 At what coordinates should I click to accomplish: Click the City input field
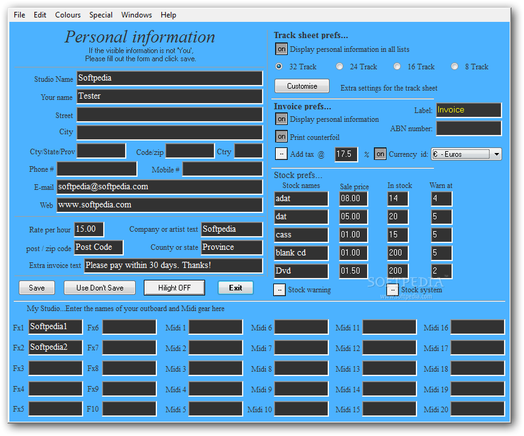[x=169, y=132]
